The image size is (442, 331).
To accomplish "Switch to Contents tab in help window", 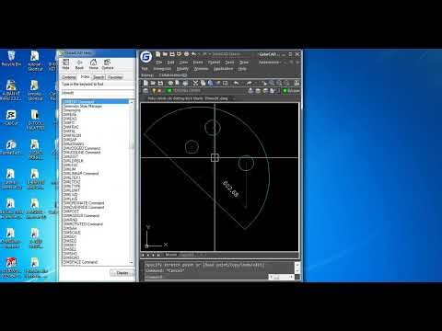I will pos(69,77).
